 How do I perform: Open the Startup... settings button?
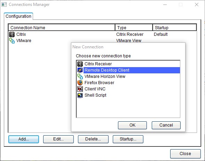128,139
